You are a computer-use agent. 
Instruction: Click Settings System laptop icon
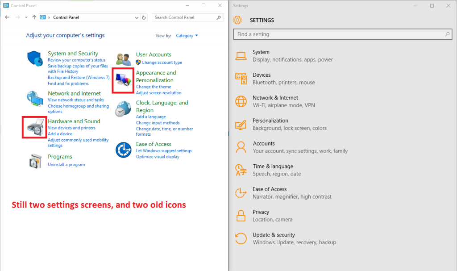pos(241,56)
